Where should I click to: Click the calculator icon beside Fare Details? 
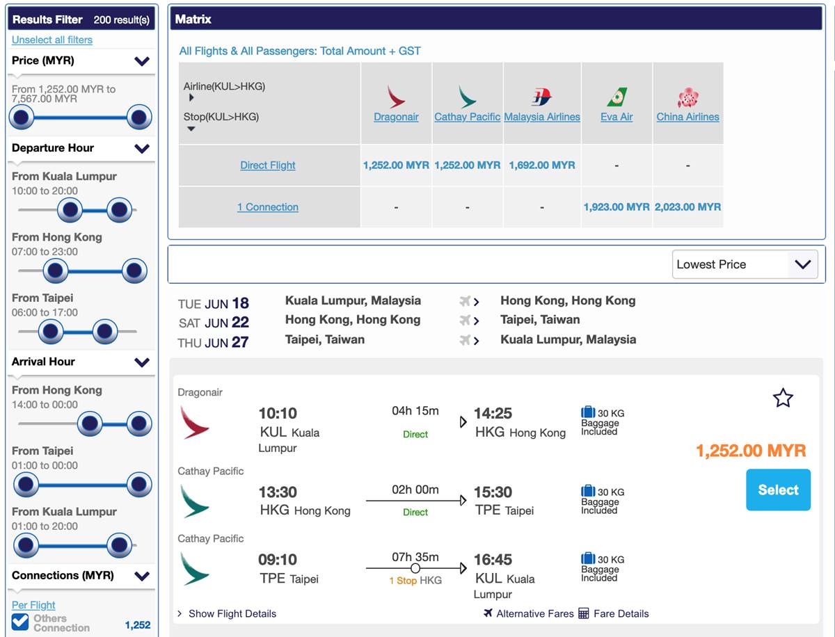584,613
